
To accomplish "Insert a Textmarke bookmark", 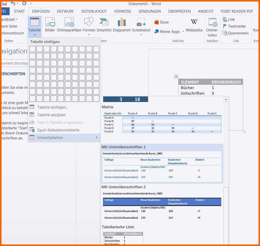I will tap(234, 26).
